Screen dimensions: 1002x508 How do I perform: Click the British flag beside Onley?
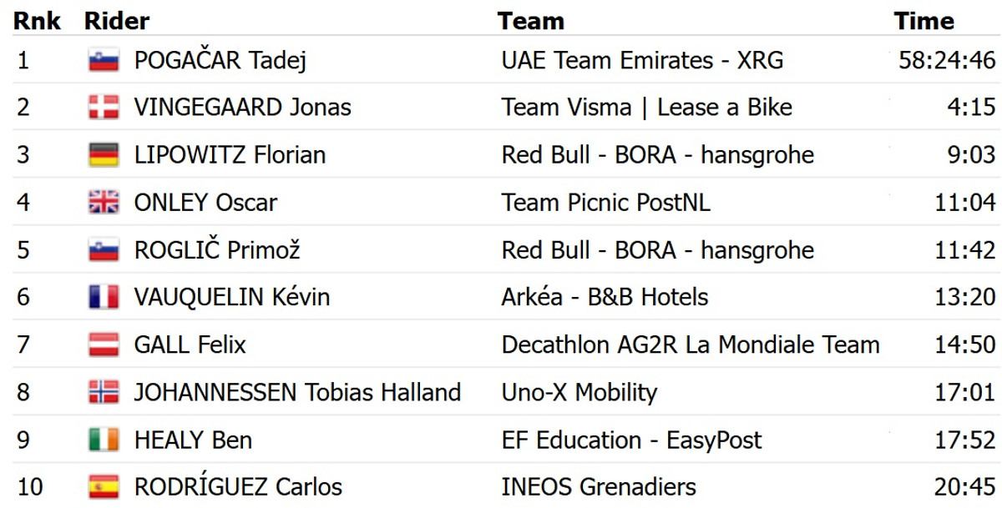[x=104, y=203]
